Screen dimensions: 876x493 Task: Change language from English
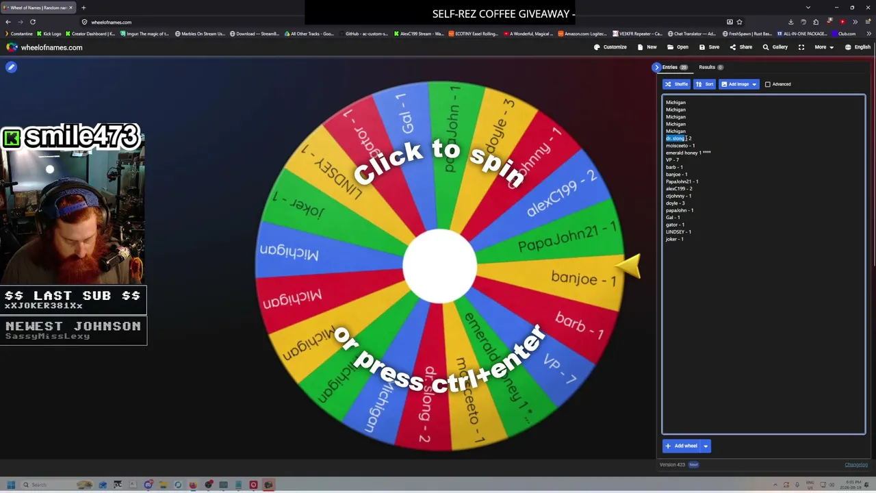[x=858, y=47]
